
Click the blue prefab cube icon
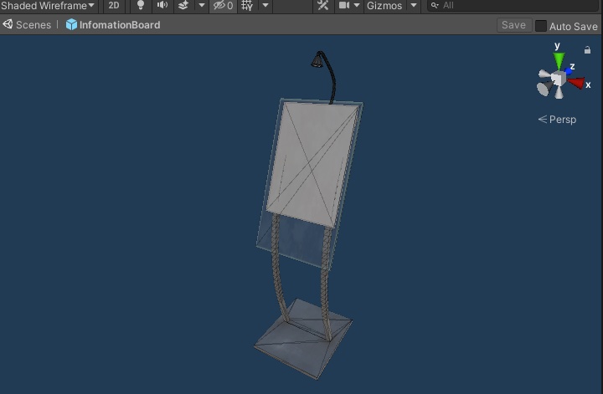71,24
